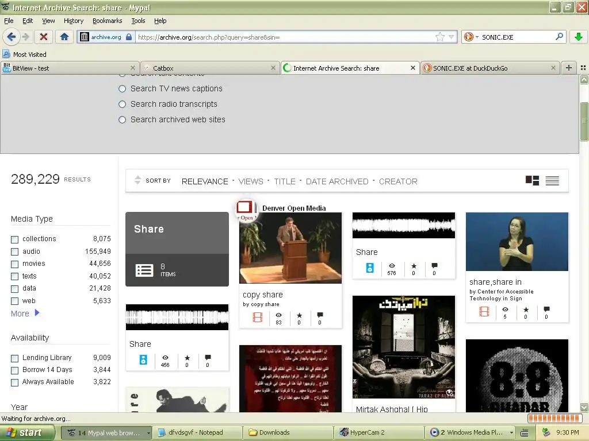589x441 pixels.
Task: Expand More media types
Action: 25,313
